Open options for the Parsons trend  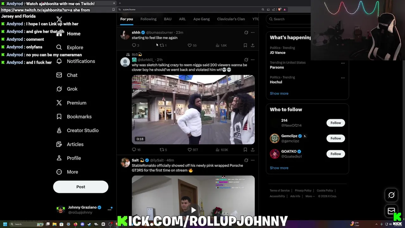coord(343,63)
